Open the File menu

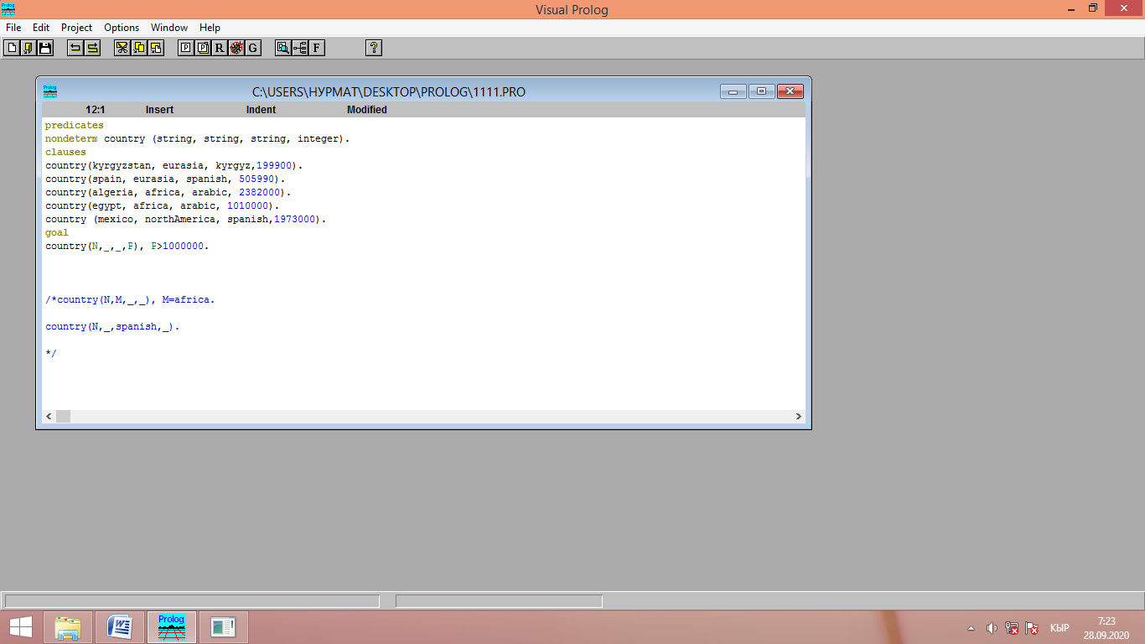pyautogui.click(x=13, y=28)
